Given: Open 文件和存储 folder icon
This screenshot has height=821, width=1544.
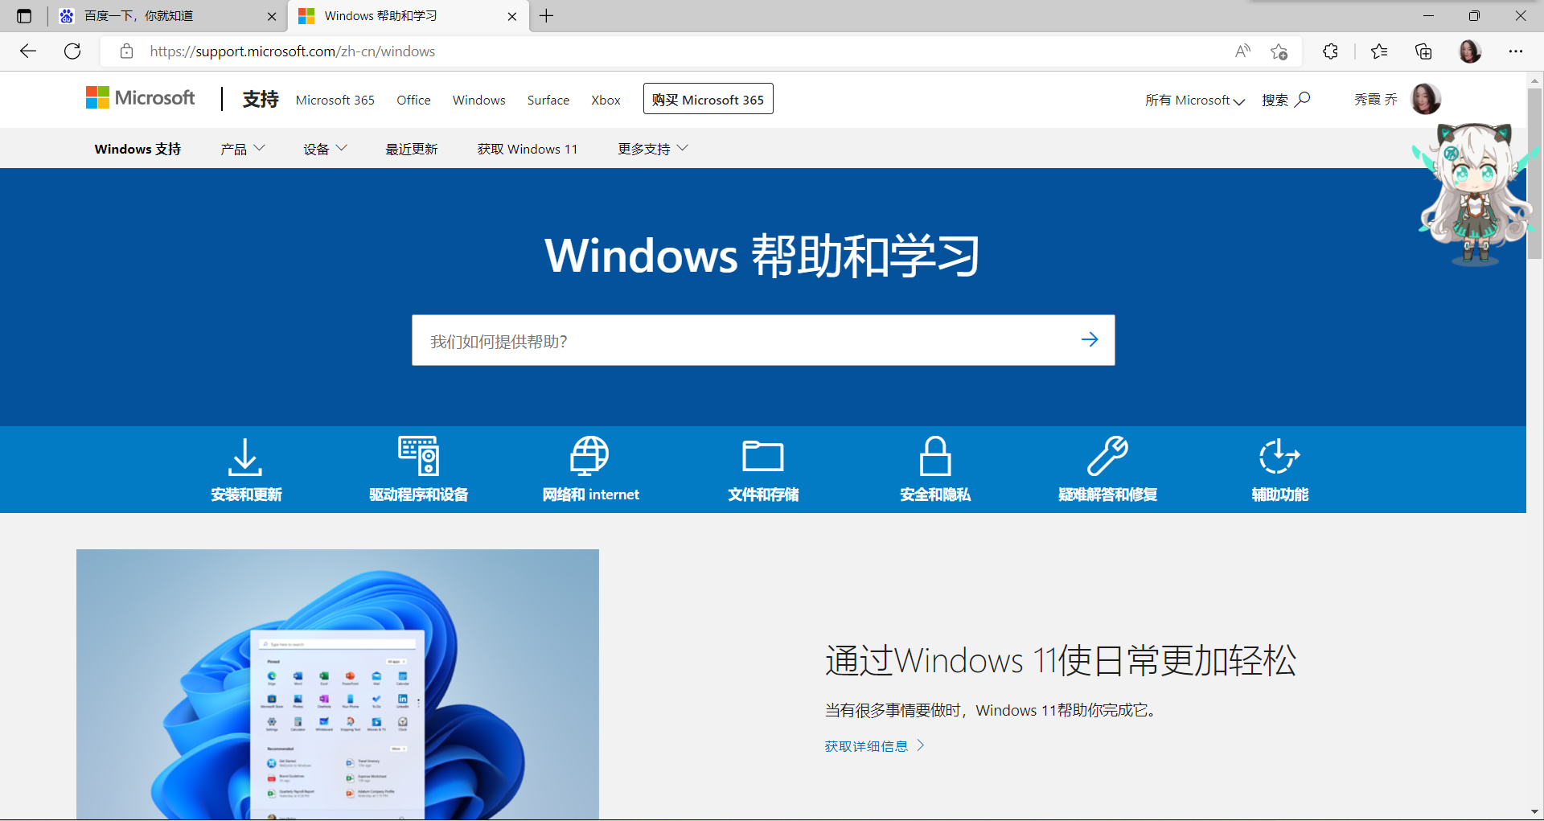Looking at the screenshot, I should pyautogui.click(x=763, y=456).
